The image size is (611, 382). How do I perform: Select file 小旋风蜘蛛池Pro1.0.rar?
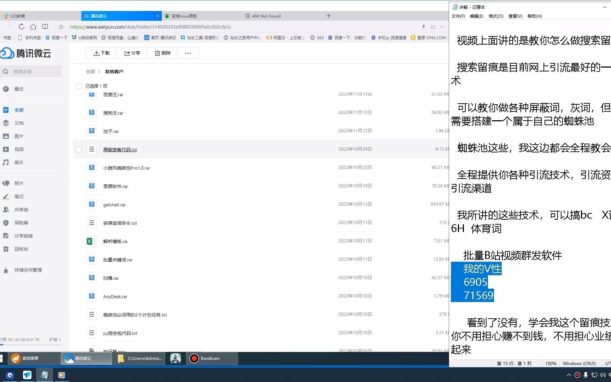(x=127, y=168)
